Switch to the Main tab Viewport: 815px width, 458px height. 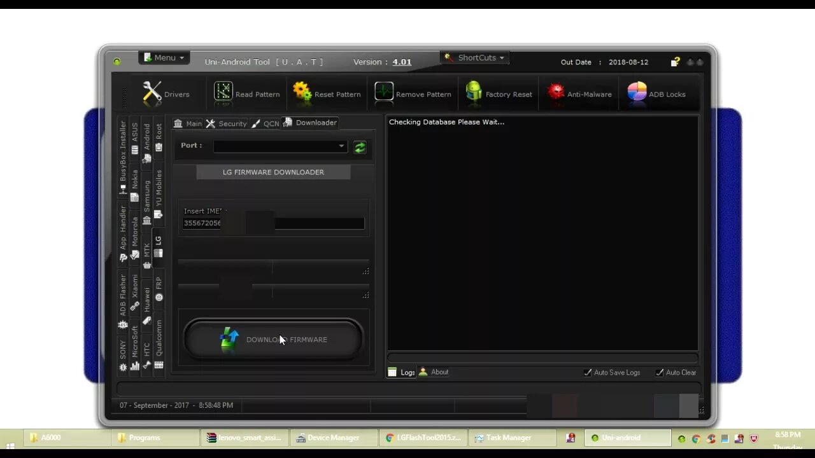[188, 123]
